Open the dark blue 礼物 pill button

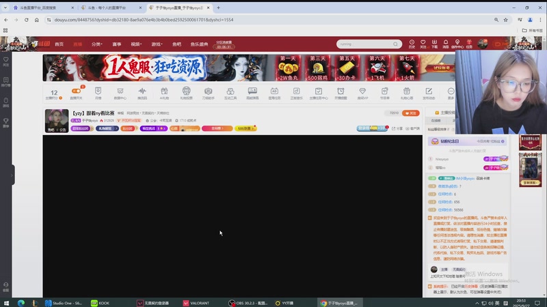[x=107, y=128]
